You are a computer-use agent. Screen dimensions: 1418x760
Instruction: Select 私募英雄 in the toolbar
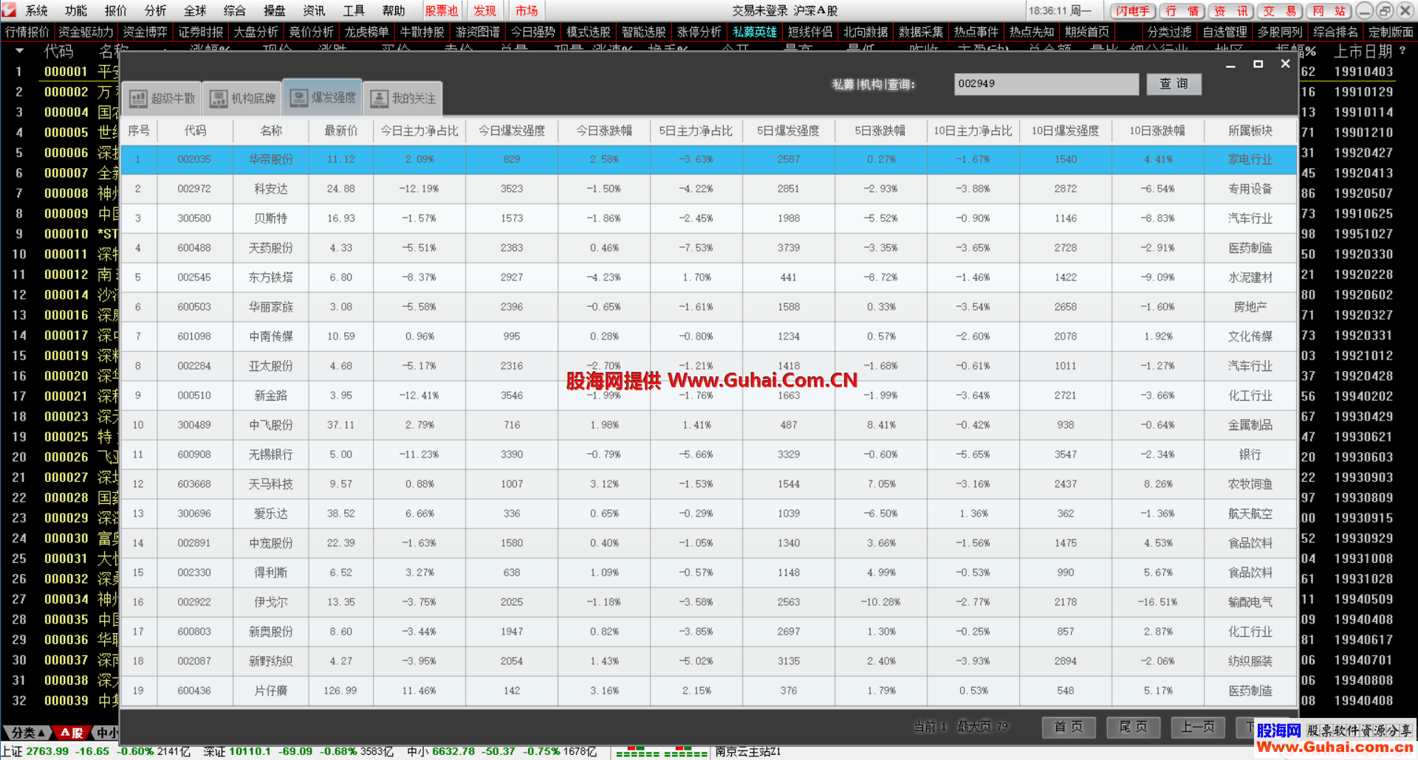click(x=755, y=32)
